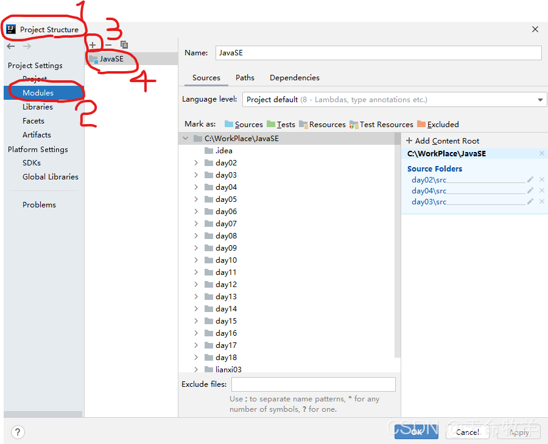Unmark day03\src as source folder
This screenshot has width=548, height=444.
[542, 201]
